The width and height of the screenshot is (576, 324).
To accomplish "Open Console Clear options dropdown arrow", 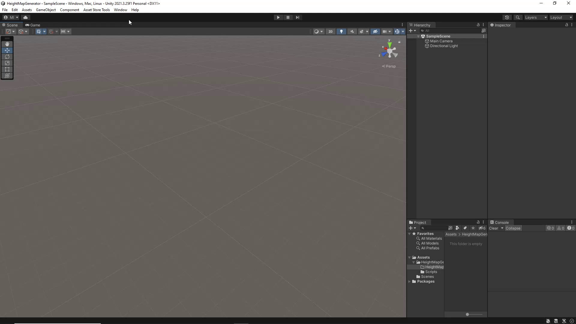I will (x=502, y=228).
